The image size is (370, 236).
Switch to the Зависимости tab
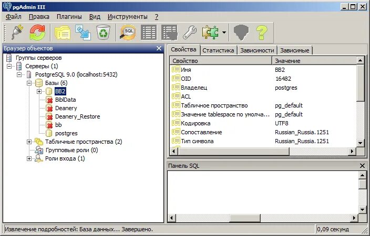tap(257, 50)
